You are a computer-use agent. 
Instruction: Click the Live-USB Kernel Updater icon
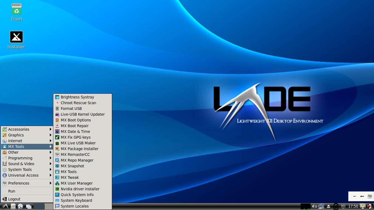[57, 114]
